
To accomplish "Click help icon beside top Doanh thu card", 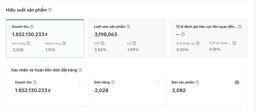I will [x=32, y=27].
